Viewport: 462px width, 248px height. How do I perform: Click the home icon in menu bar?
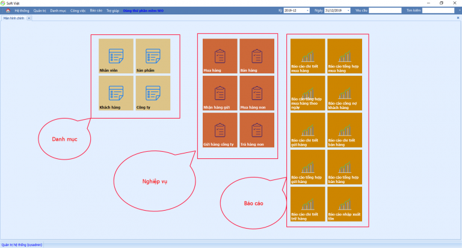(x=8, y=11)
